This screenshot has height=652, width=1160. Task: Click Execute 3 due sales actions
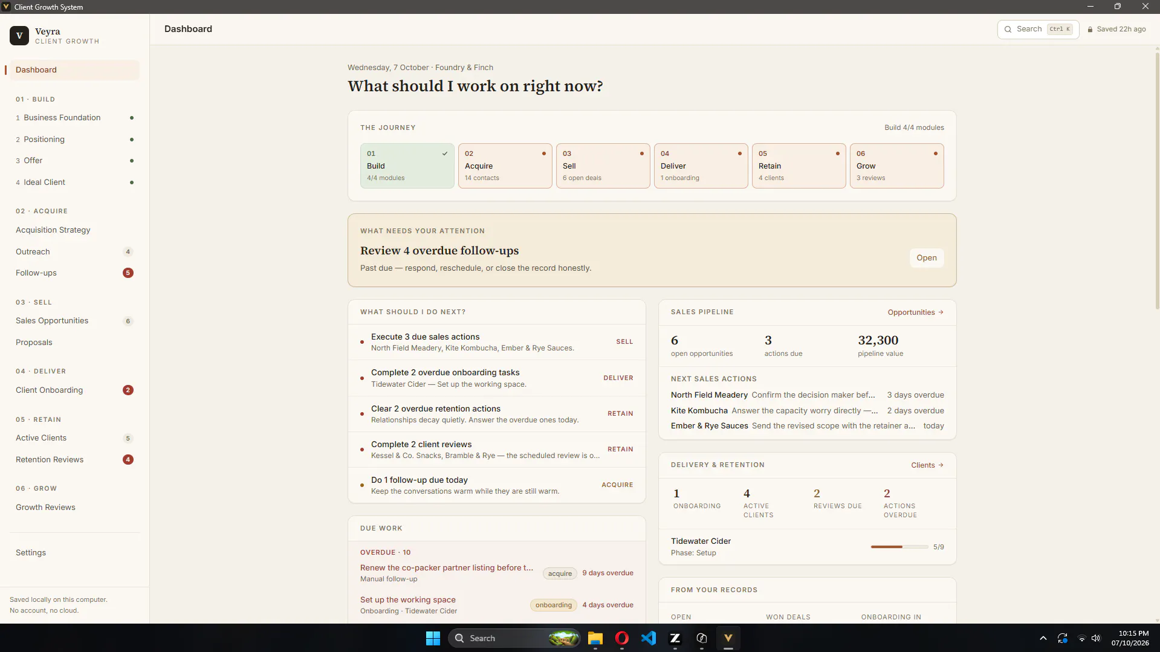click(497, 342)
